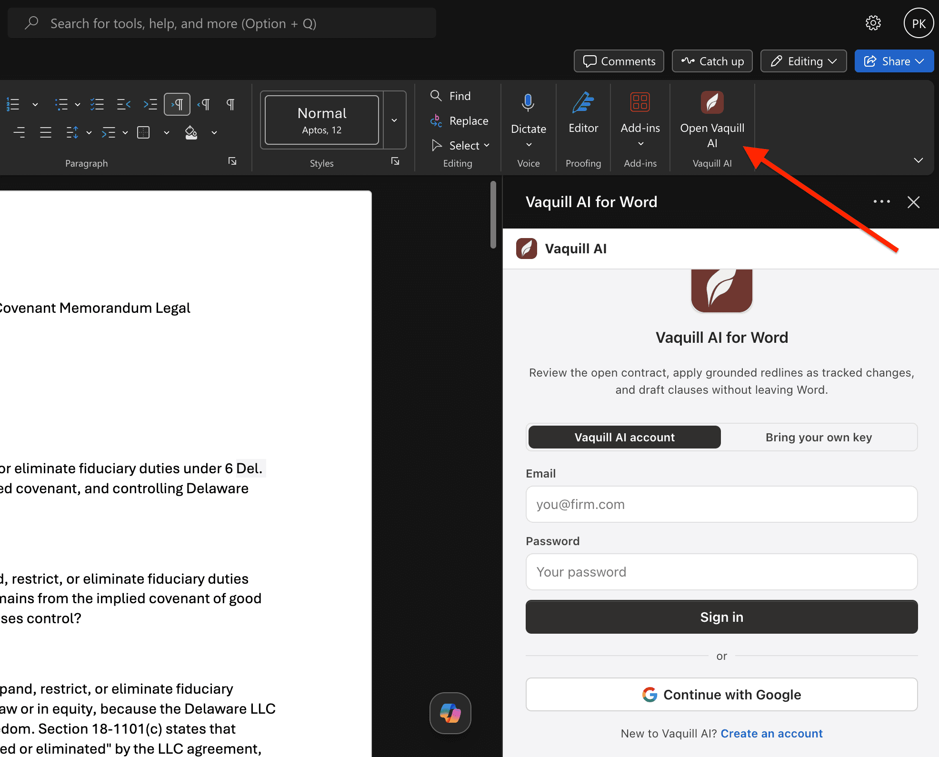The width and height of the screenshot is (939, 757).
Task: Close the Vaquill AI for Word pane
Action: 913,202
